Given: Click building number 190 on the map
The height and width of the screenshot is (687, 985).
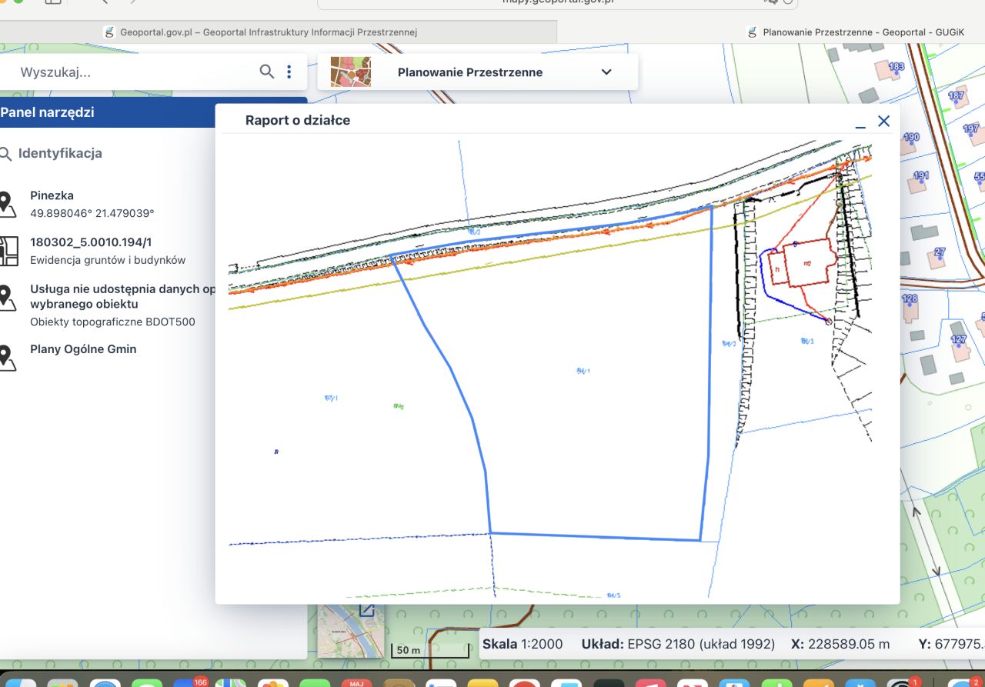Looking at the screenshot, I should point(911,138).
